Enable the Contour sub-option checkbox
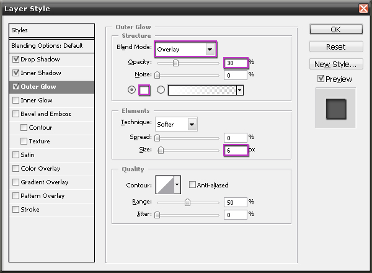The width and height of the screenshot is (372, 273). click(24, 127)
